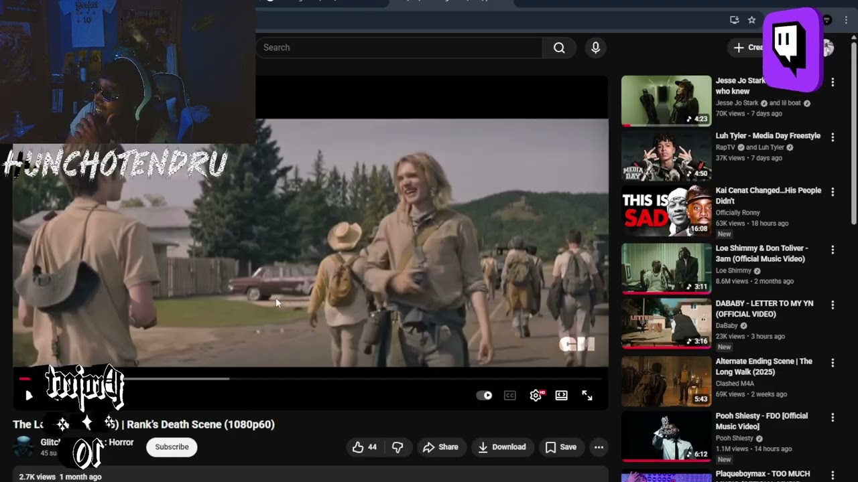Open options menu for DaBaby video
The height and width of the screenshot is (482, 858).
(833, 305)
